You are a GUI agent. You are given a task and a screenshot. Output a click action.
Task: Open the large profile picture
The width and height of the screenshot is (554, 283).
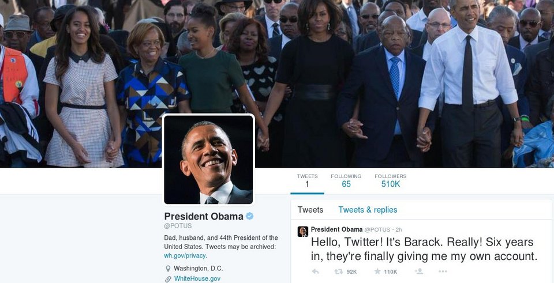pos(208,160)
